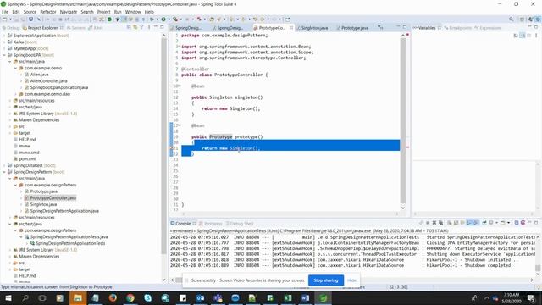Collapse com.example.demo package node
The image size is (542, 305).
coord(15,68)
